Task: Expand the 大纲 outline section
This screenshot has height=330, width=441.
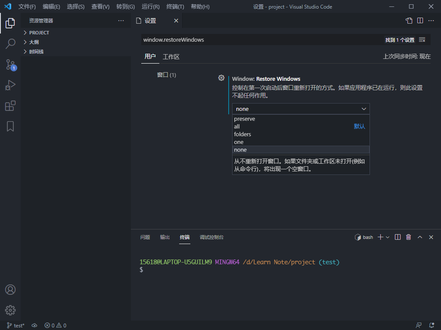Action: (x=76, y=42)
